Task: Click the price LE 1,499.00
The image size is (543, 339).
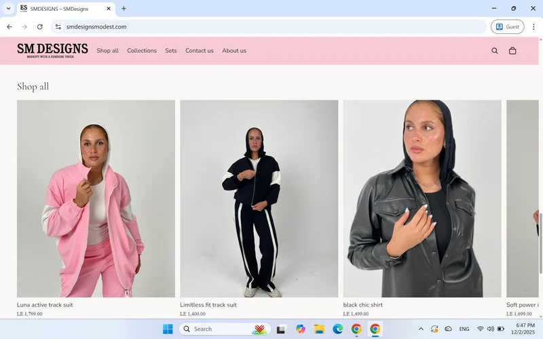Action: [356, 314]
